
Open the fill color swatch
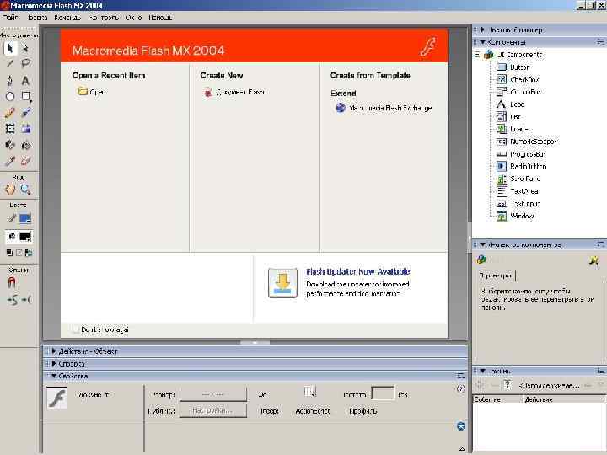24,237
